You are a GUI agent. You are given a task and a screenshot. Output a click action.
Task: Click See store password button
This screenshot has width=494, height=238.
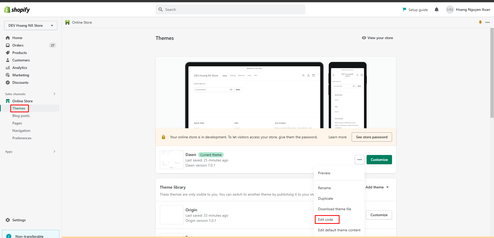(x=372, y=137)
